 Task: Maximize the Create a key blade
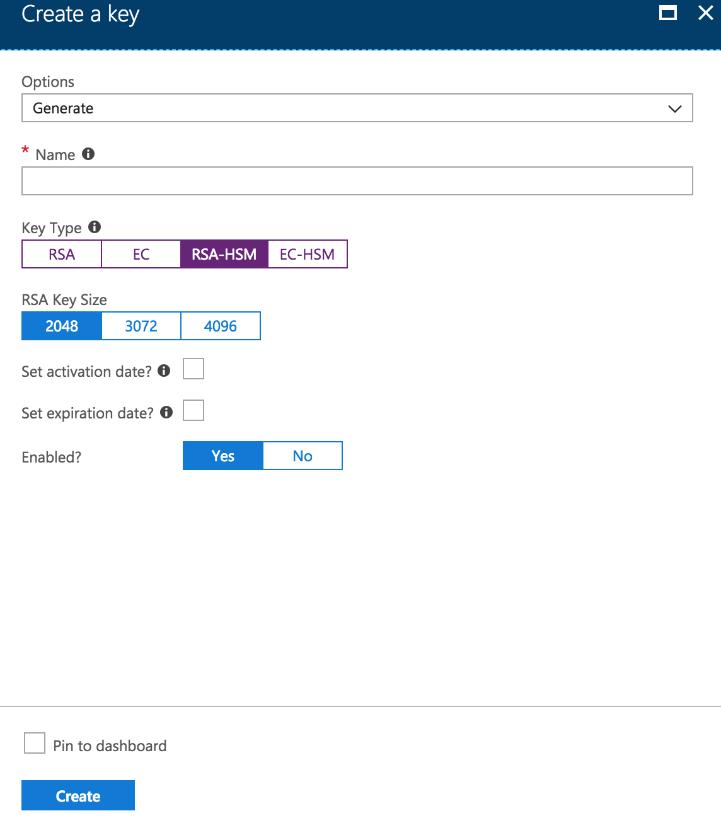coord(668,13)
